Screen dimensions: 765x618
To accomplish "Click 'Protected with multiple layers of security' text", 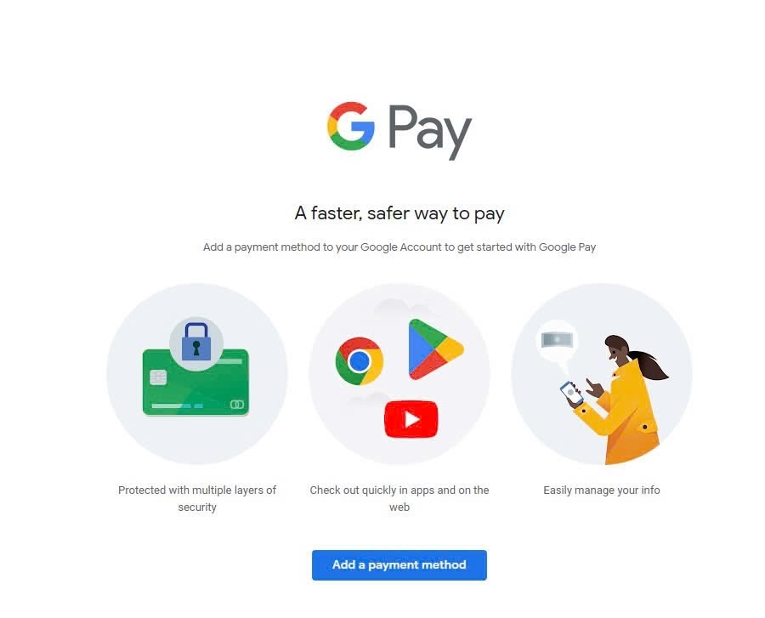I will point(197,498).
